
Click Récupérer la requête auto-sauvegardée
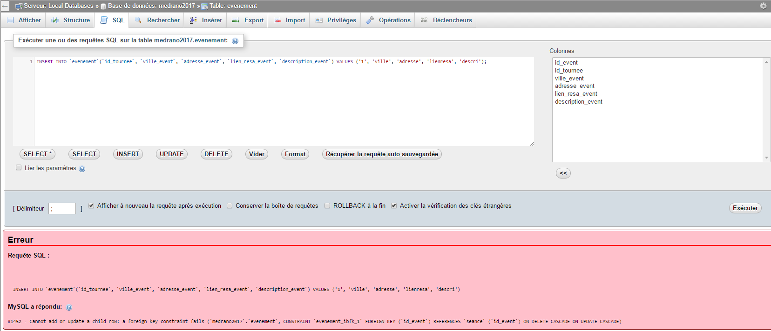[x=382, y=154]
